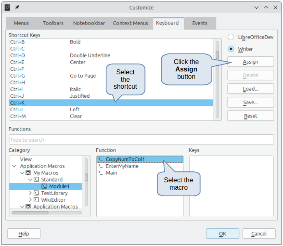Select the Ctrl+B Bold shortcut row

tap(111, 42)
